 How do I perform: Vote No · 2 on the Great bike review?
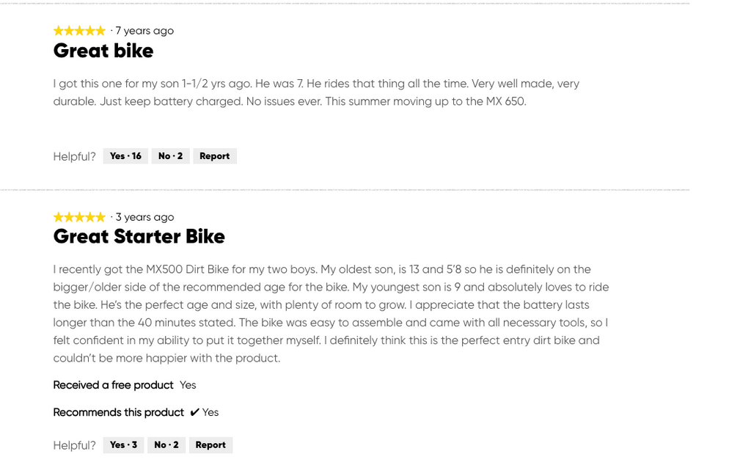[x=170, y=156]
